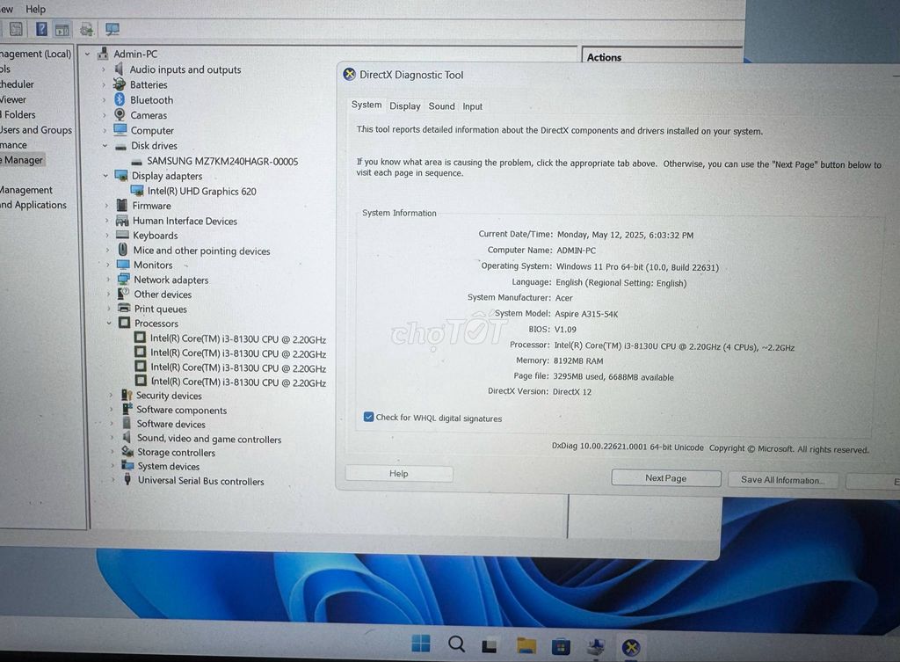Viewport: 900px width, 662px height.
Task: Expand the Network adapters node
Action: click(x=107, y=280)
